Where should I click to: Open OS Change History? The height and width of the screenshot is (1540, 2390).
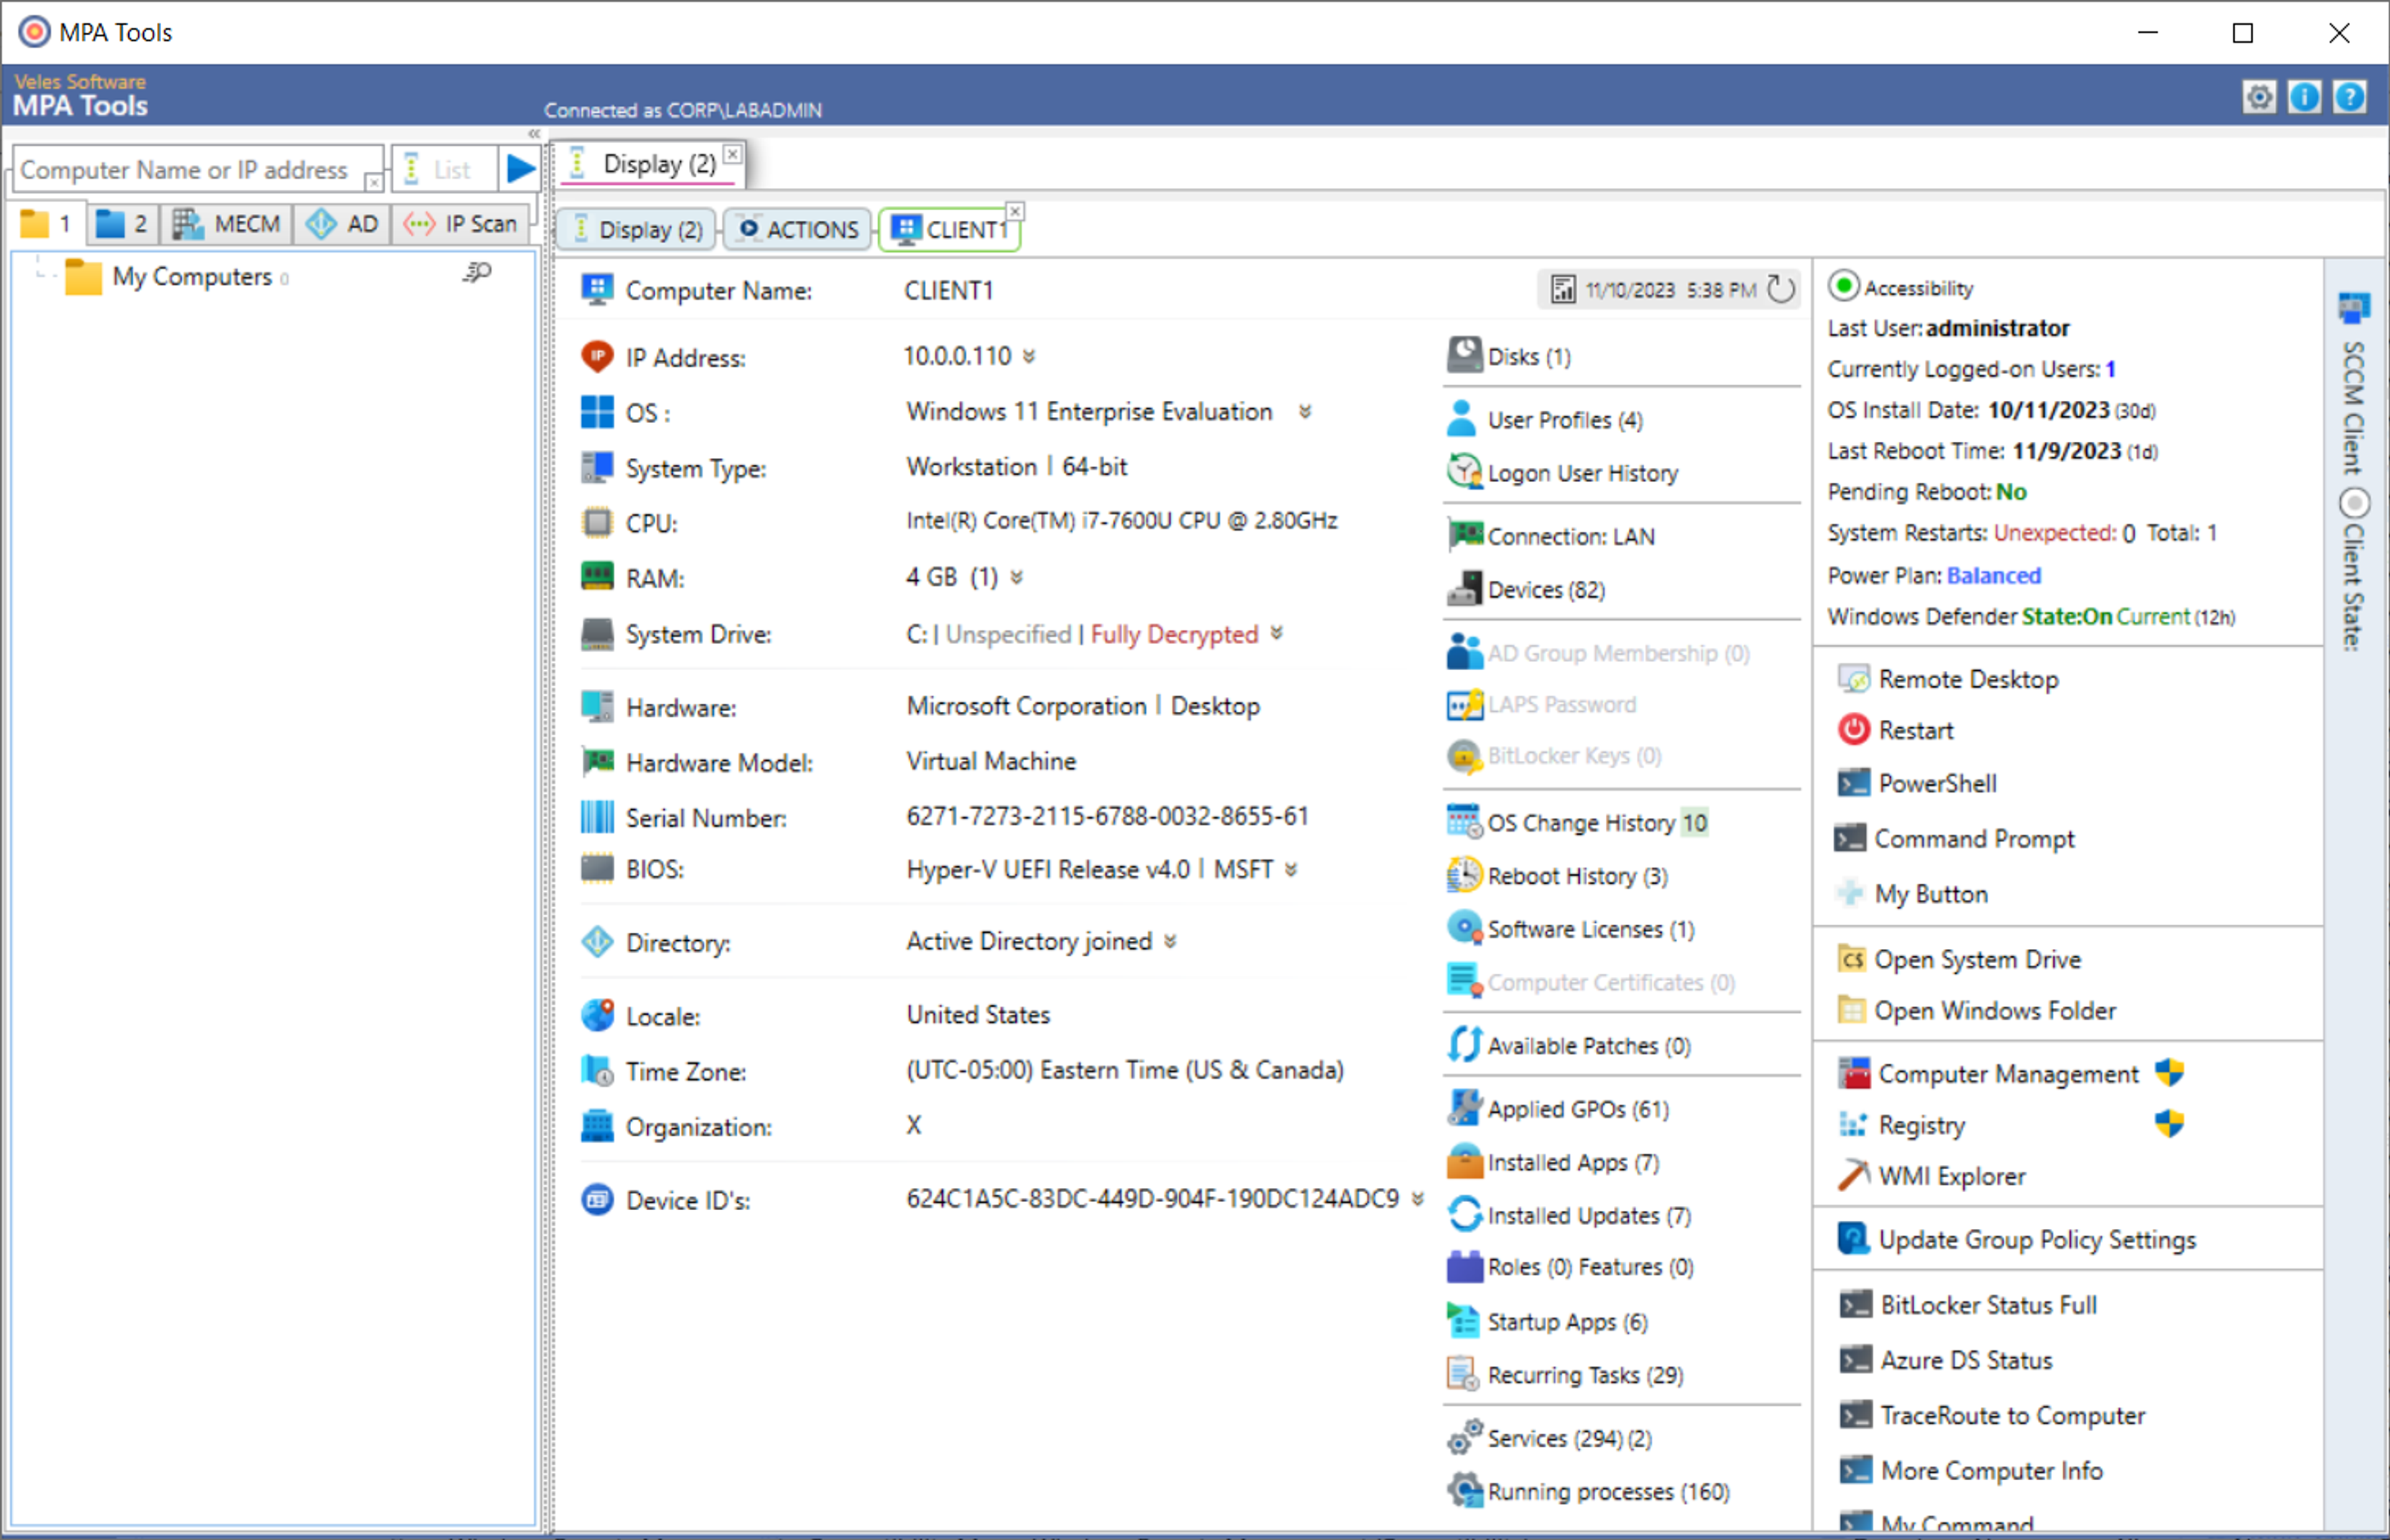tap(1577, 822)
